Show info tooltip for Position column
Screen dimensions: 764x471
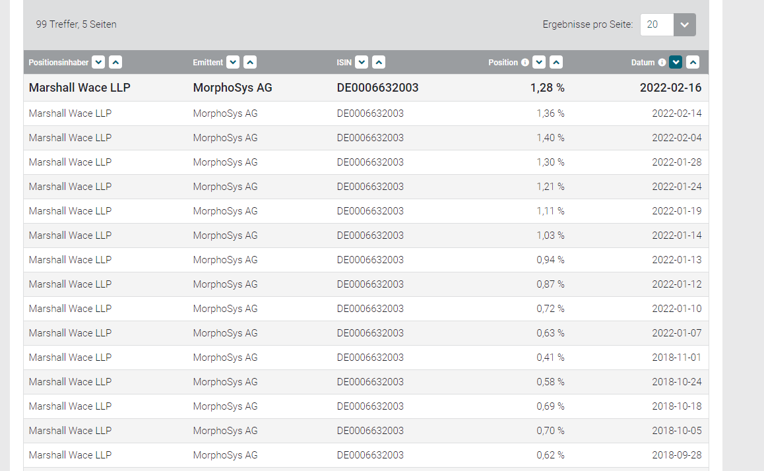[525, 63]
